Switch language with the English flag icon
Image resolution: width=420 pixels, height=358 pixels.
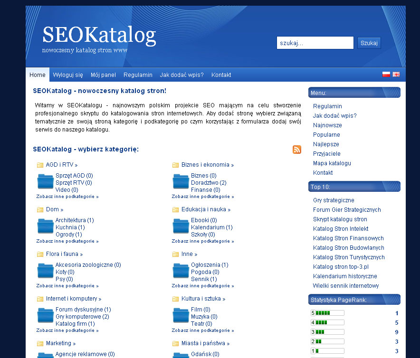(x=396, y=74)
